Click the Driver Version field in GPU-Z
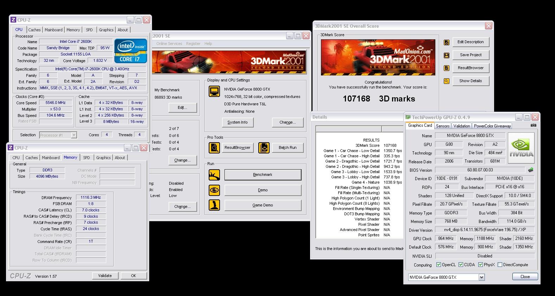 [x=485, y=230]
